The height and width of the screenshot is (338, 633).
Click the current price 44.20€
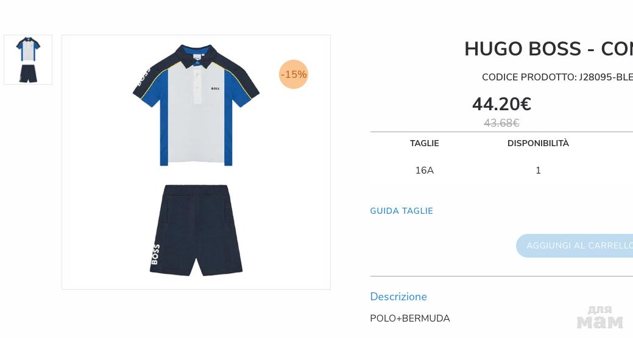[501, 104]
